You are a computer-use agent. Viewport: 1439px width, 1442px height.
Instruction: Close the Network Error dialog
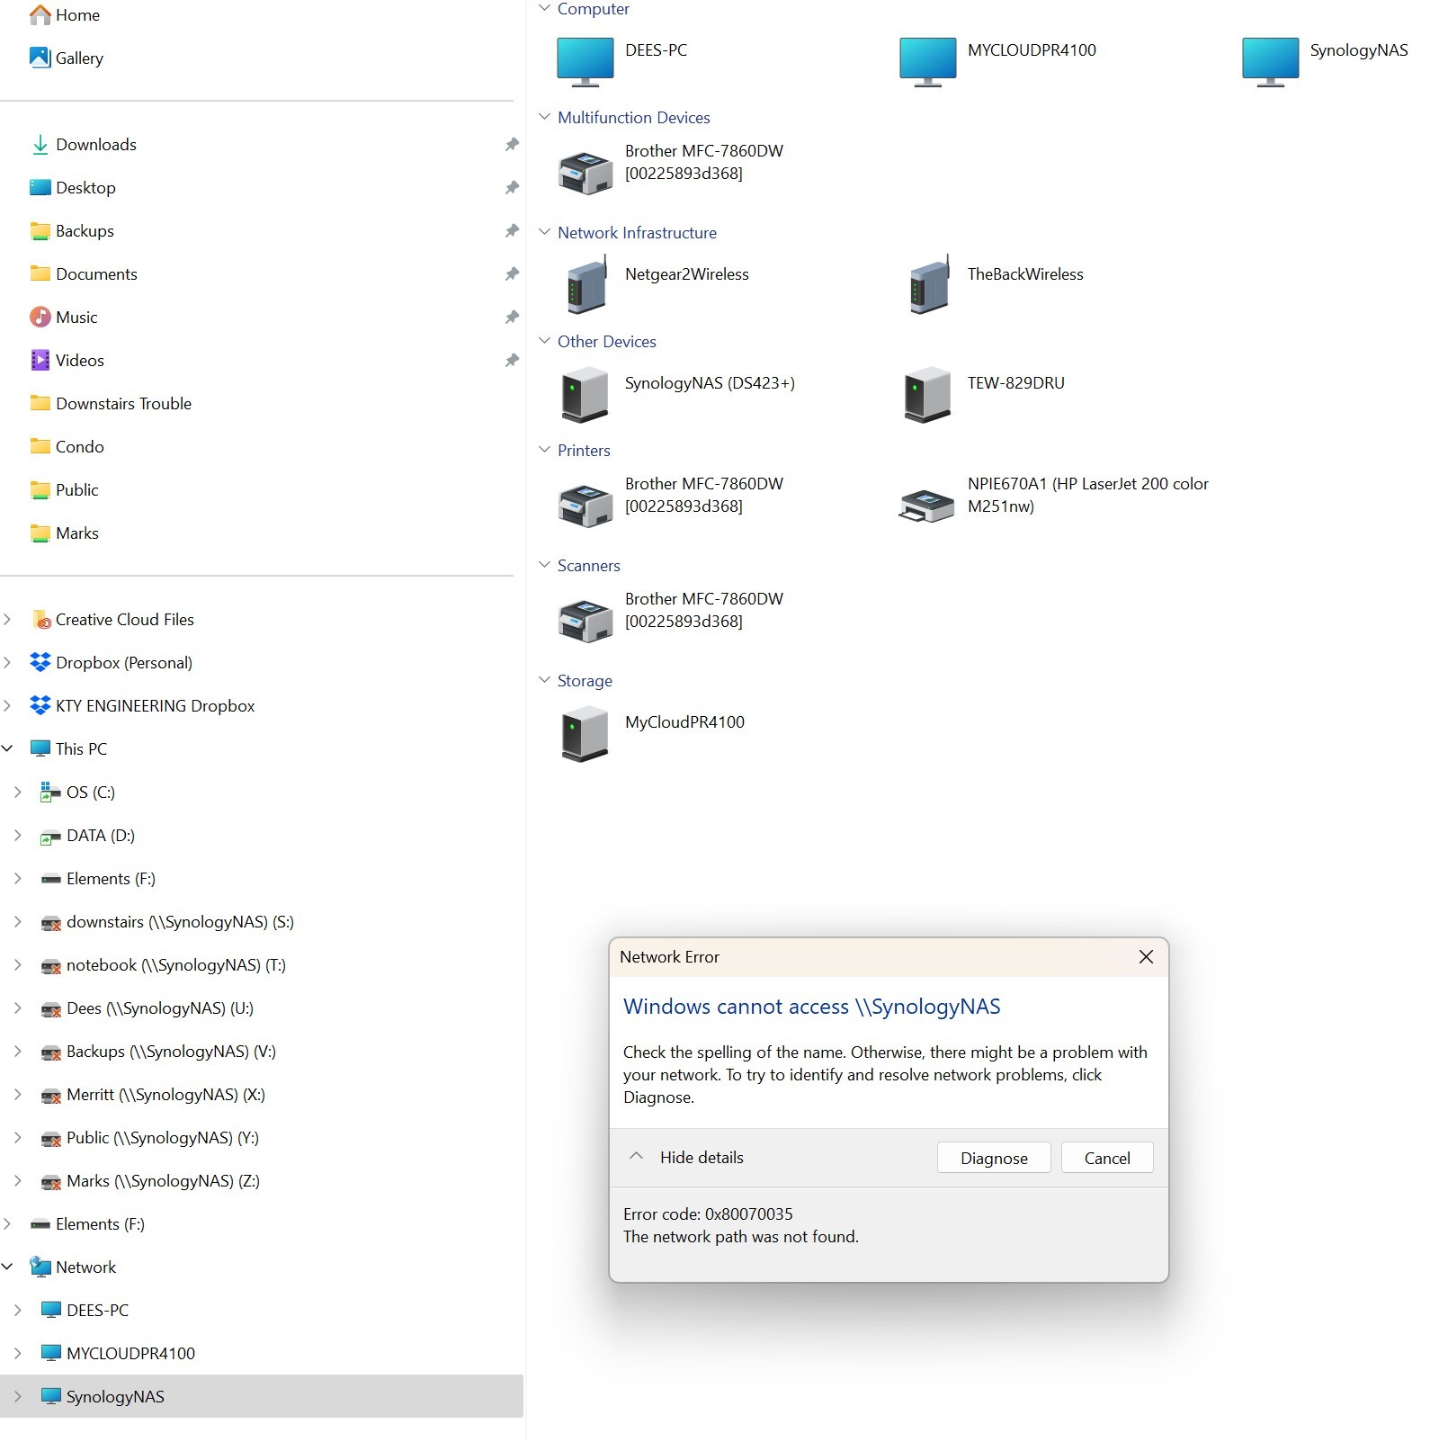(1146, 957)
